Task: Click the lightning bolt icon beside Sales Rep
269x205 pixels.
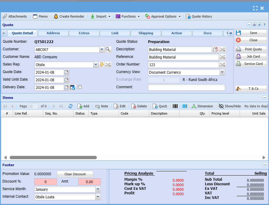Action: 102,65
